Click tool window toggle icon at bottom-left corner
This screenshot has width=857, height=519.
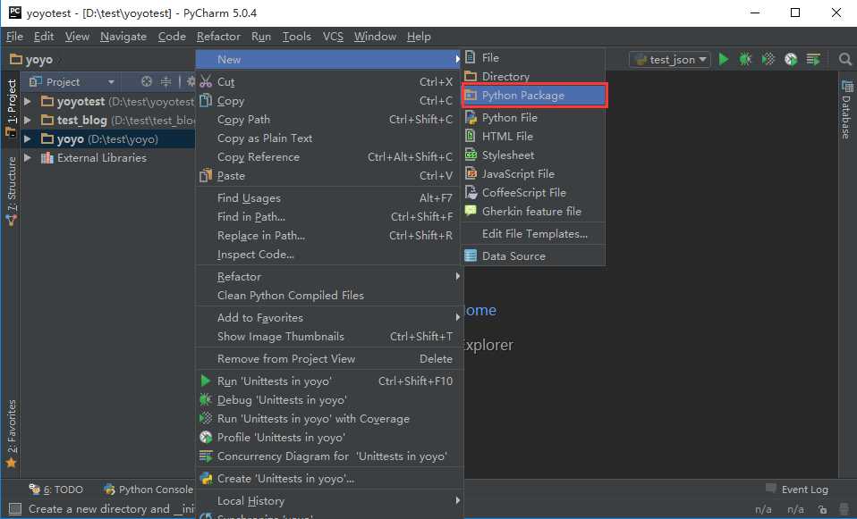(14, 508)
